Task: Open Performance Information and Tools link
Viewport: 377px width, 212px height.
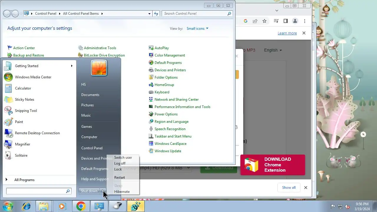Action: tap(182, 107)
